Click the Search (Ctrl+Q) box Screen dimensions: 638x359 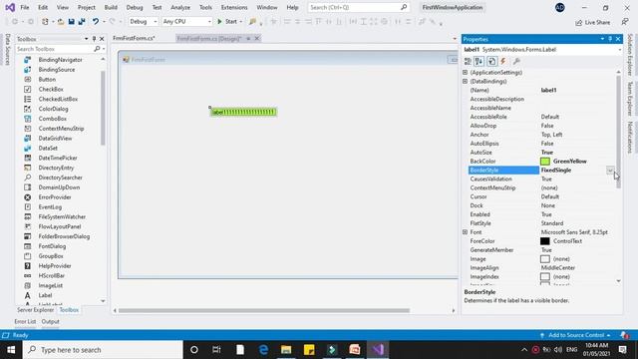click(x=358, y=7)
